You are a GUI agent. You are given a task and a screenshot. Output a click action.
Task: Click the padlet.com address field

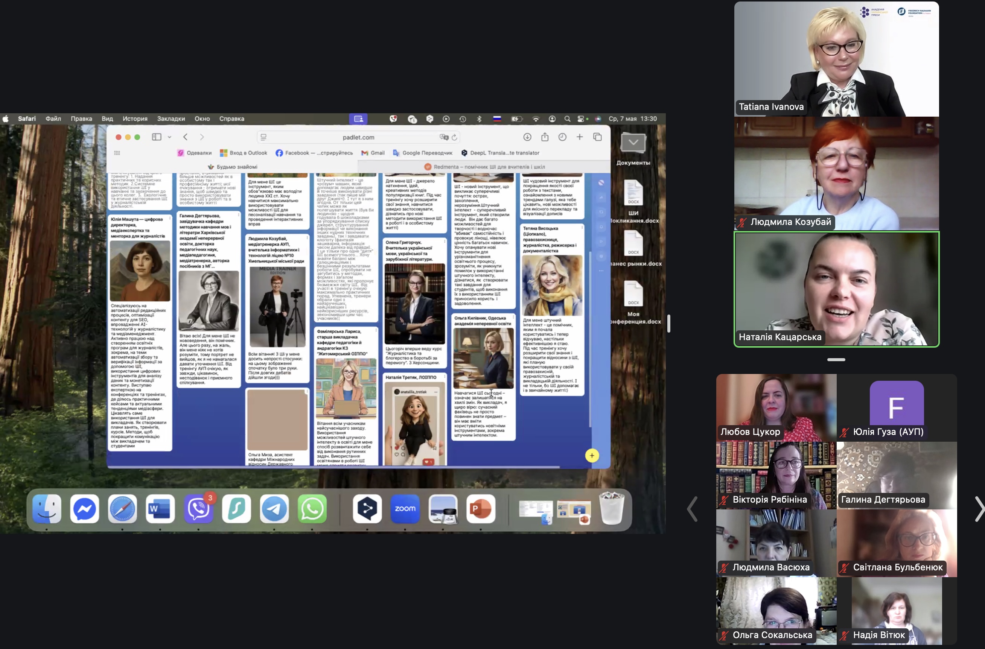pyautogui.click(x=359, y=137)
